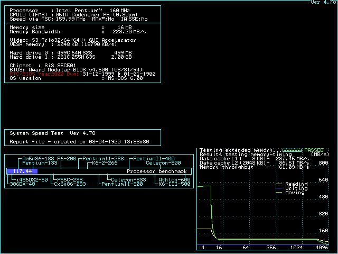Click the '31-12-1999 ▶ 01-01-1900' date result

(x=119, y=74)
